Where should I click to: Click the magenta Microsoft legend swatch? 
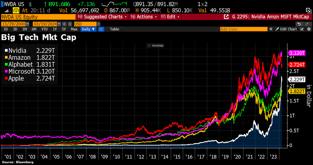[6, 72]
